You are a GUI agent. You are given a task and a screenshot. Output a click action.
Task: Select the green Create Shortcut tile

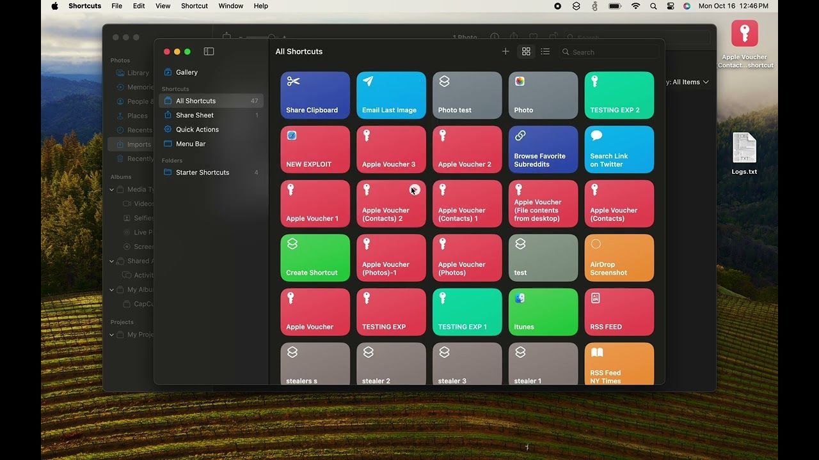pos(315,258)
